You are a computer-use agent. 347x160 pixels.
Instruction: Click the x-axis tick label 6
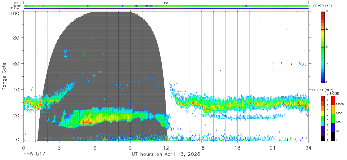95,148
